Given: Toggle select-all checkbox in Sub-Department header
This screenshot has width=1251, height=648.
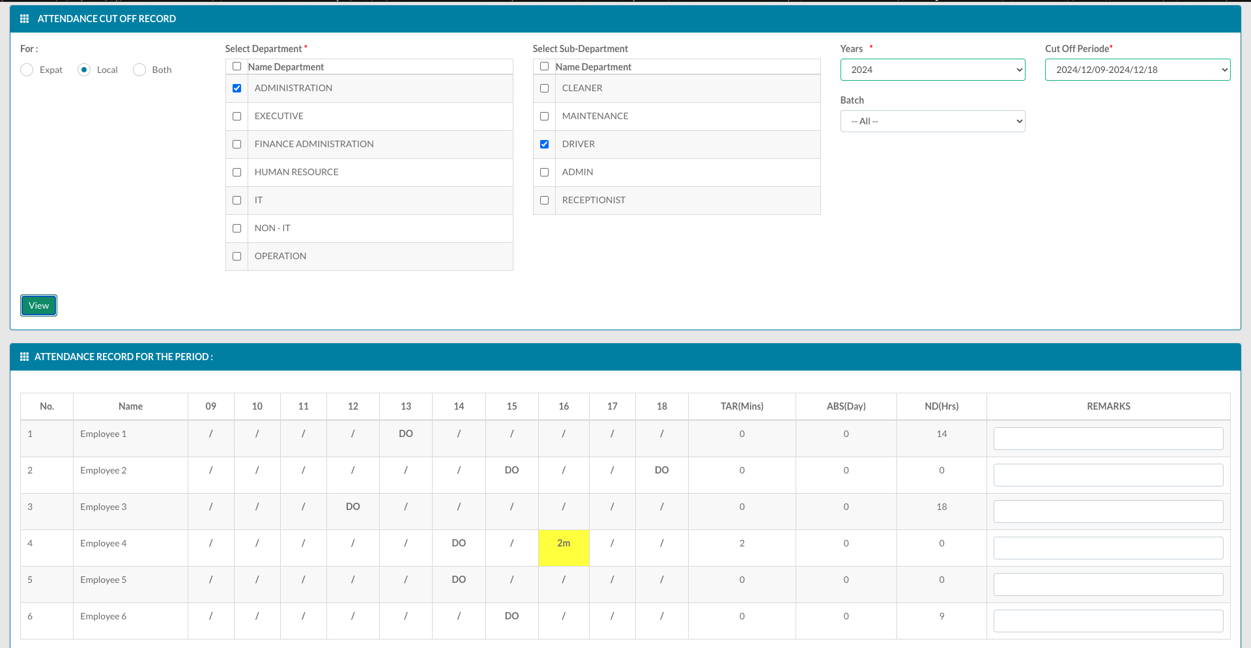Looking at the screenshot, I should [545, 66].
